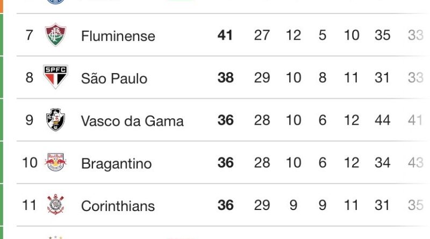The height and width of the screenshot is (239, 430).
Task: Click Vasco da Gama's 44 goals value
Action: [x=382, y=120]
